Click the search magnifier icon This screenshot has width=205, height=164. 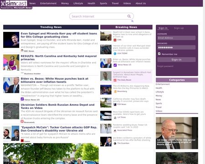click(129, 16)
